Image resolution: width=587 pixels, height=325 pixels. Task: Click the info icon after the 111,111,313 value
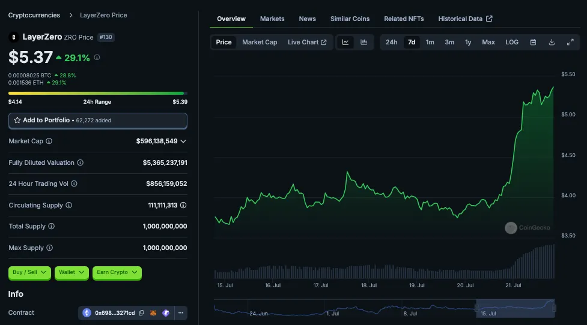[183, 205]
